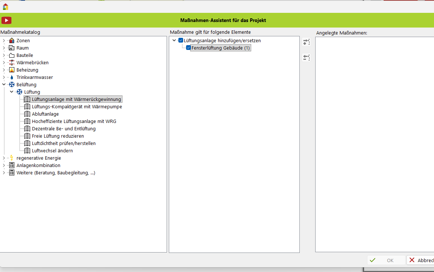
Task: Select the Zonen house icon
Action: pyautogui.click(x=12, y=41)
